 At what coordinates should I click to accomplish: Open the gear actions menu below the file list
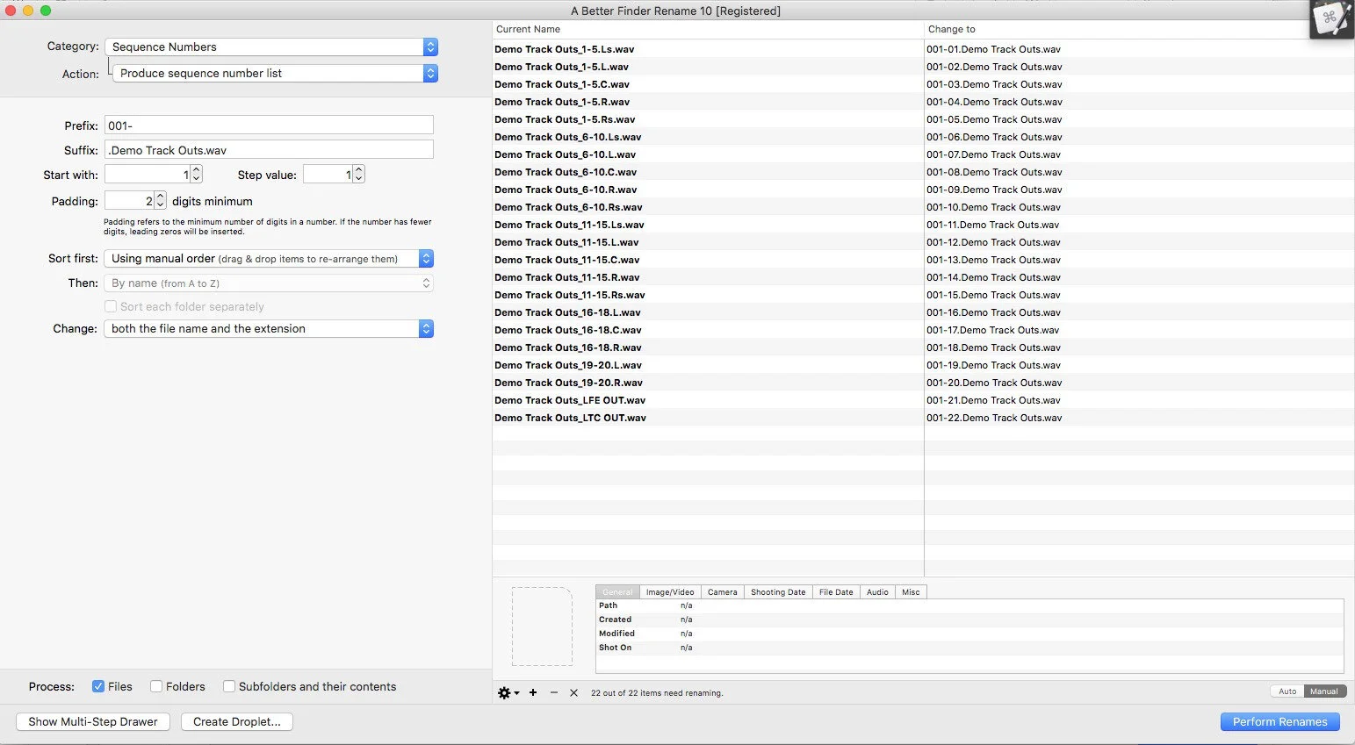tap(508, 692)
